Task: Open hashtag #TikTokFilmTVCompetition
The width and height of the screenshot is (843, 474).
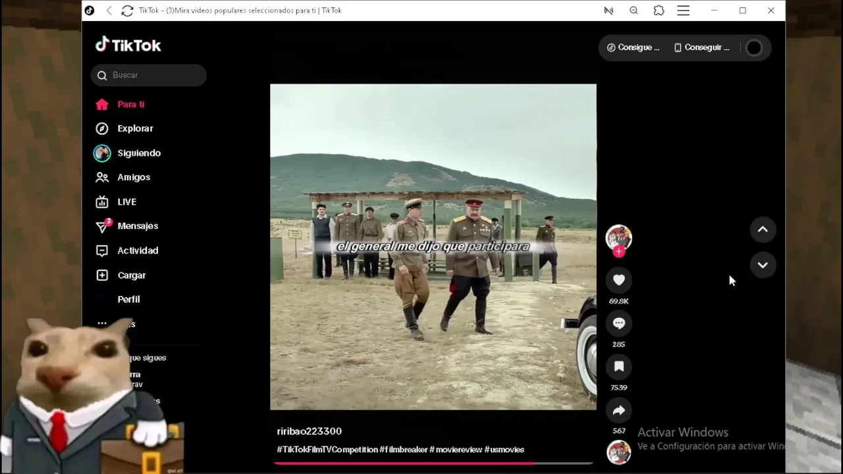Action: click(x=327, y=450)
